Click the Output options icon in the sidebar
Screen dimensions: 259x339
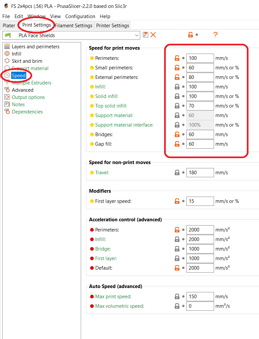pos(7,97)
